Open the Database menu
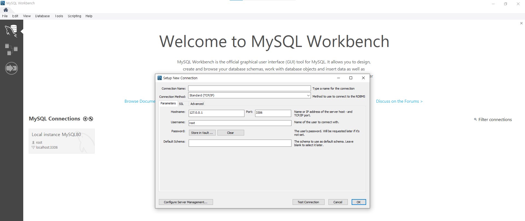Image resolution: width=525 pixels, height=221 pixels. (x=42, y=16)
